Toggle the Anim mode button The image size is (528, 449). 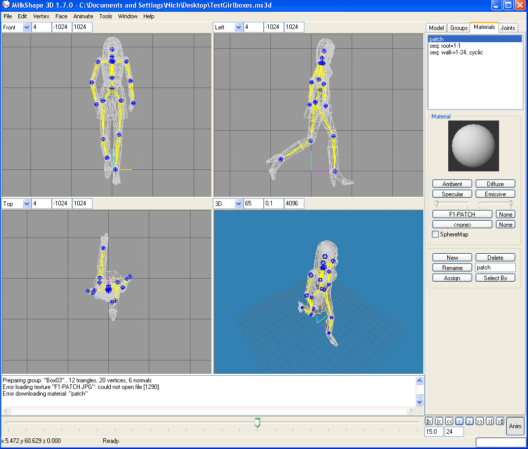point(515,426)
